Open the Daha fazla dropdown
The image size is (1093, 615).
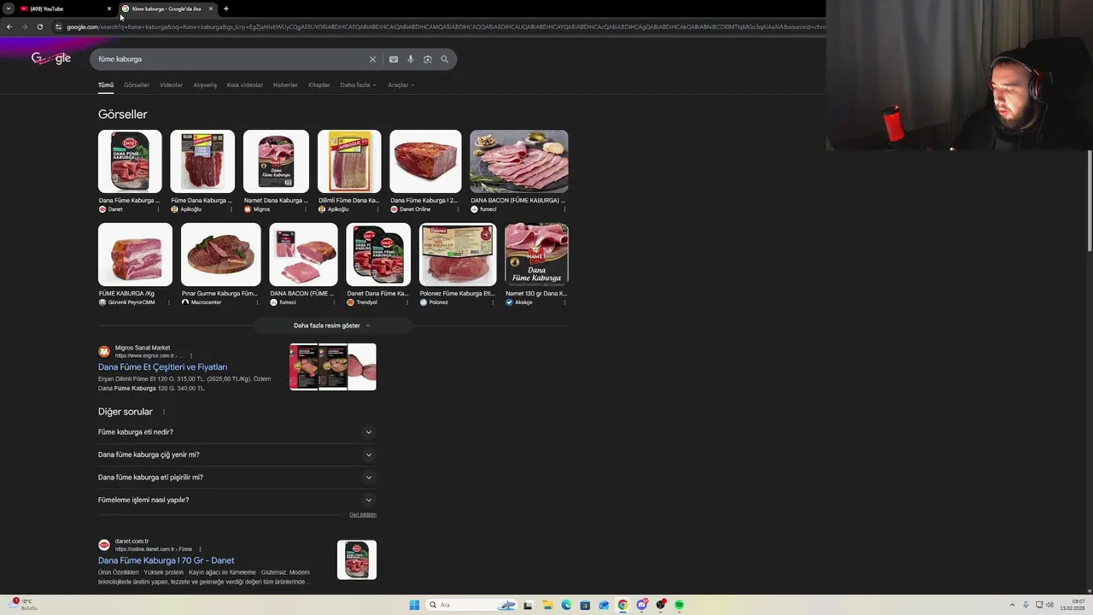358,85
